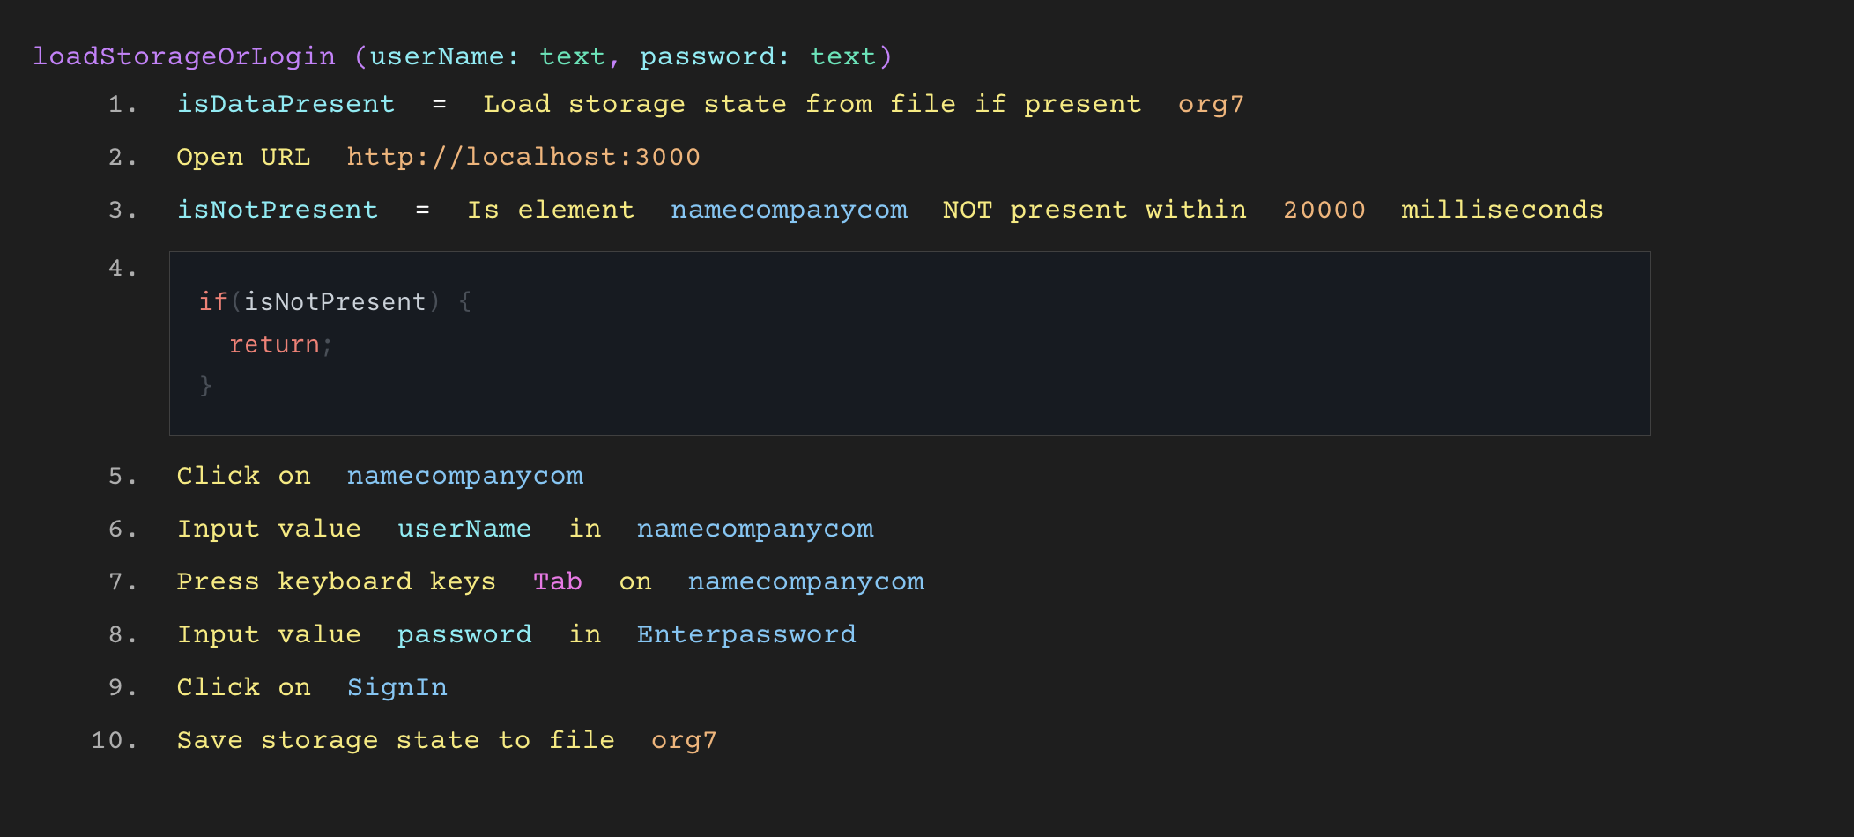This screenshot has width=1854, height=837.
Task: Click the return statement in the code block
Action: pos(274,344)
